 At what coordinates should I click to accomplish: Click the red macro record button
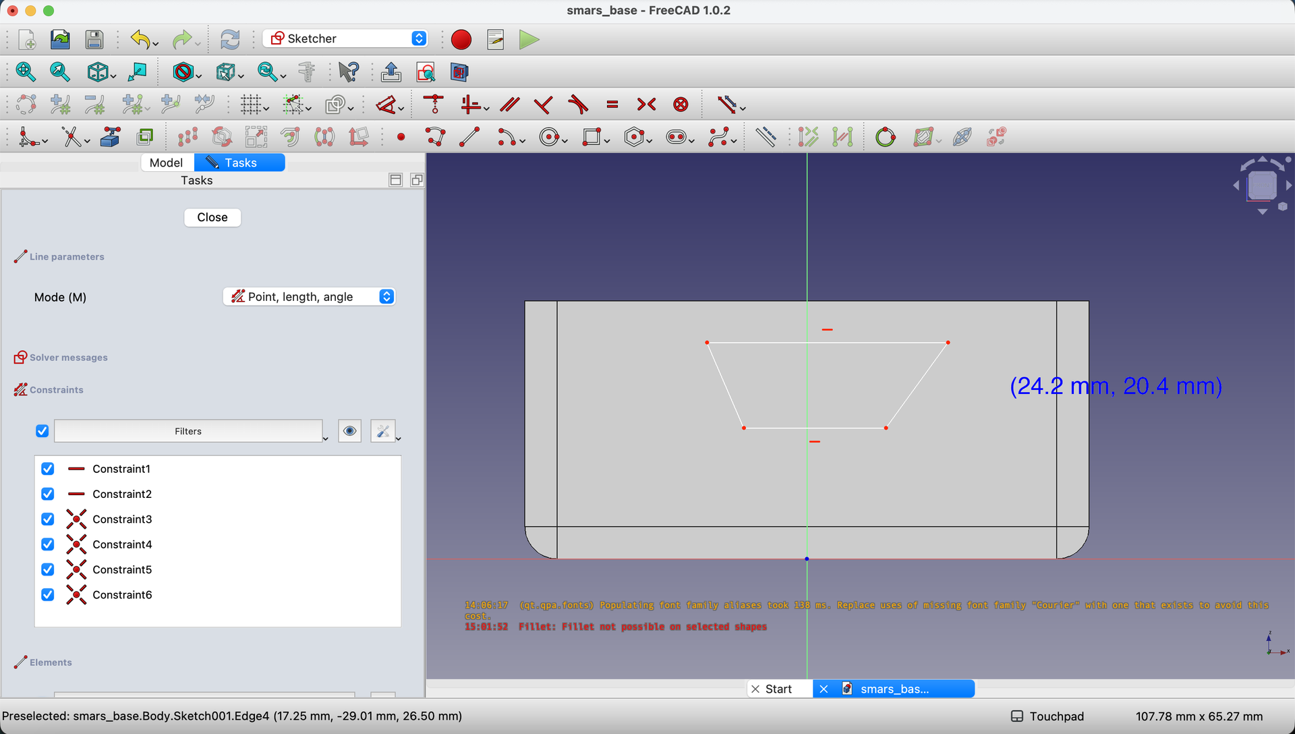click(461, 39)
